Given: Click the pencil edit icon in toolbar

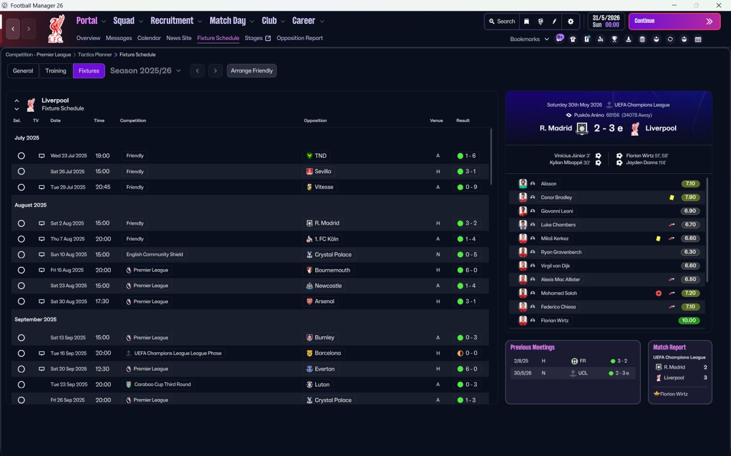Looking at the screenshot, I should [554, 22].
